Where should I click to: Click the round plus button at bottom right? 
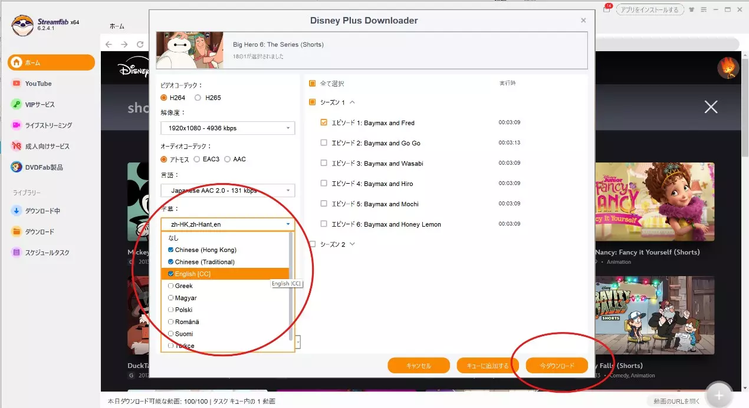[719, 396]
